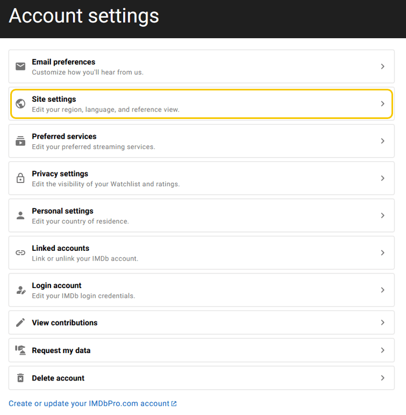Click the padlock icon for Privacy settings
406x415 pixels.
click(20, 178)
